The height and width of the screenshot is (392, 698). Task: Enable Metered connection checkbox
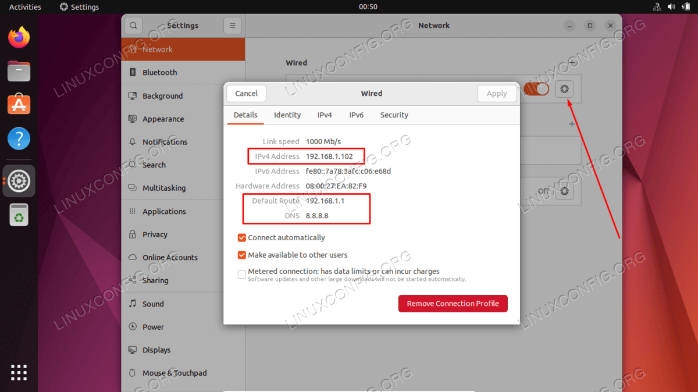tap(242, 275)
